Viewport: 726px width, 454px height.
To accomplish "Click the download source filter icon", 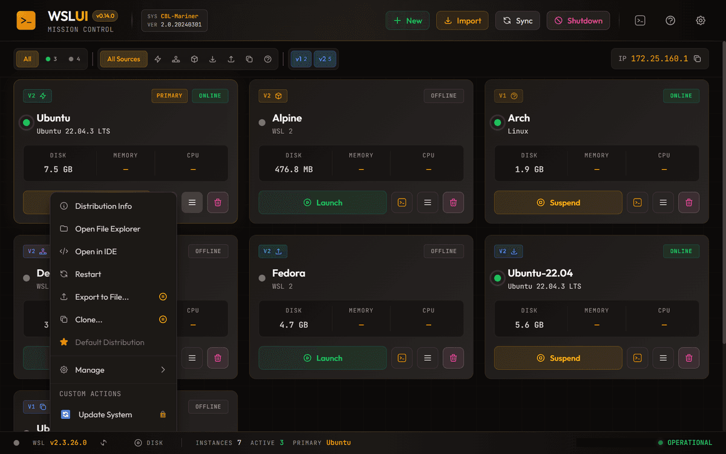I will point(212,59).
